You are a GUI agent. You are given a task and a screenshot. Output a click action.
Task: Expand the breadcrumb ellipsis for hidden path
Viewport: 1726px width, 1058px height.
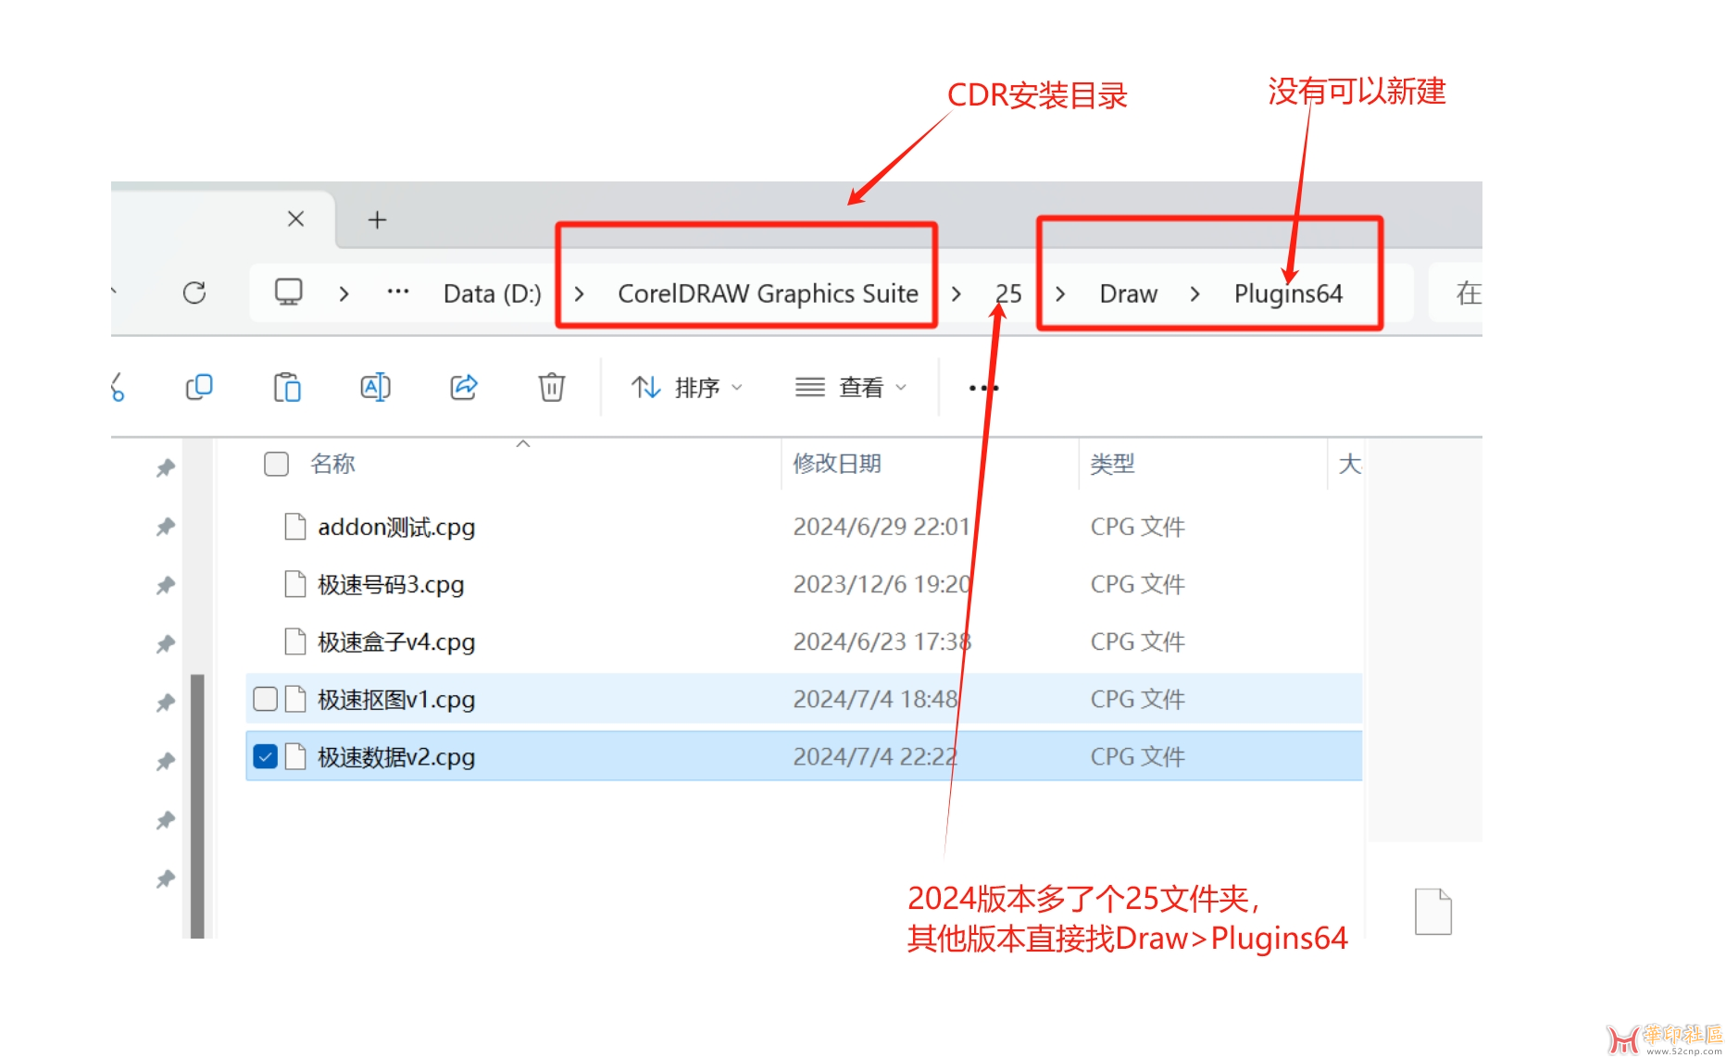tap(398, 292)
